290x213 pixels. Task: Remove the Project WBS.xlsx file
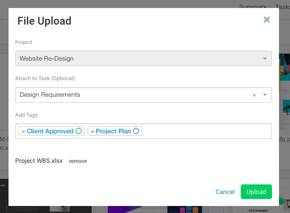[78, 161]
